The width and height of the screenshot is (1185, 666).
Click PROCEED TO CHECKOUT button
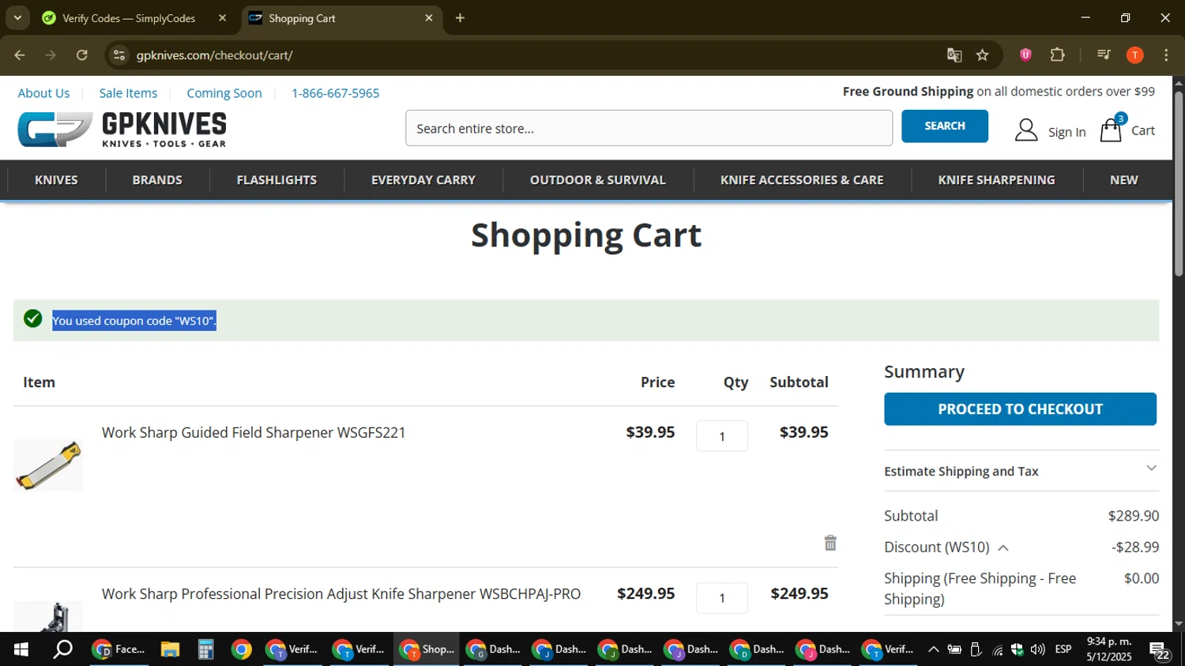[1020, 409]
